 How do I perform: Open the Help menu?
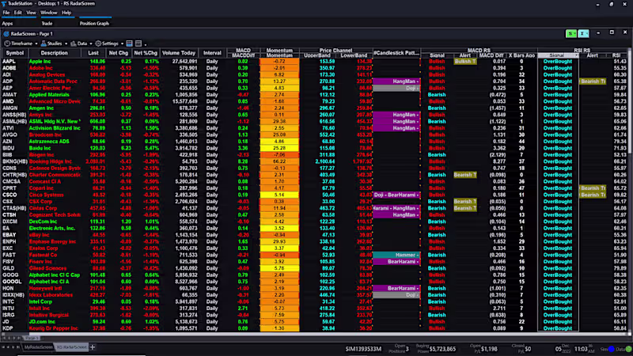(x=66, y=13)
